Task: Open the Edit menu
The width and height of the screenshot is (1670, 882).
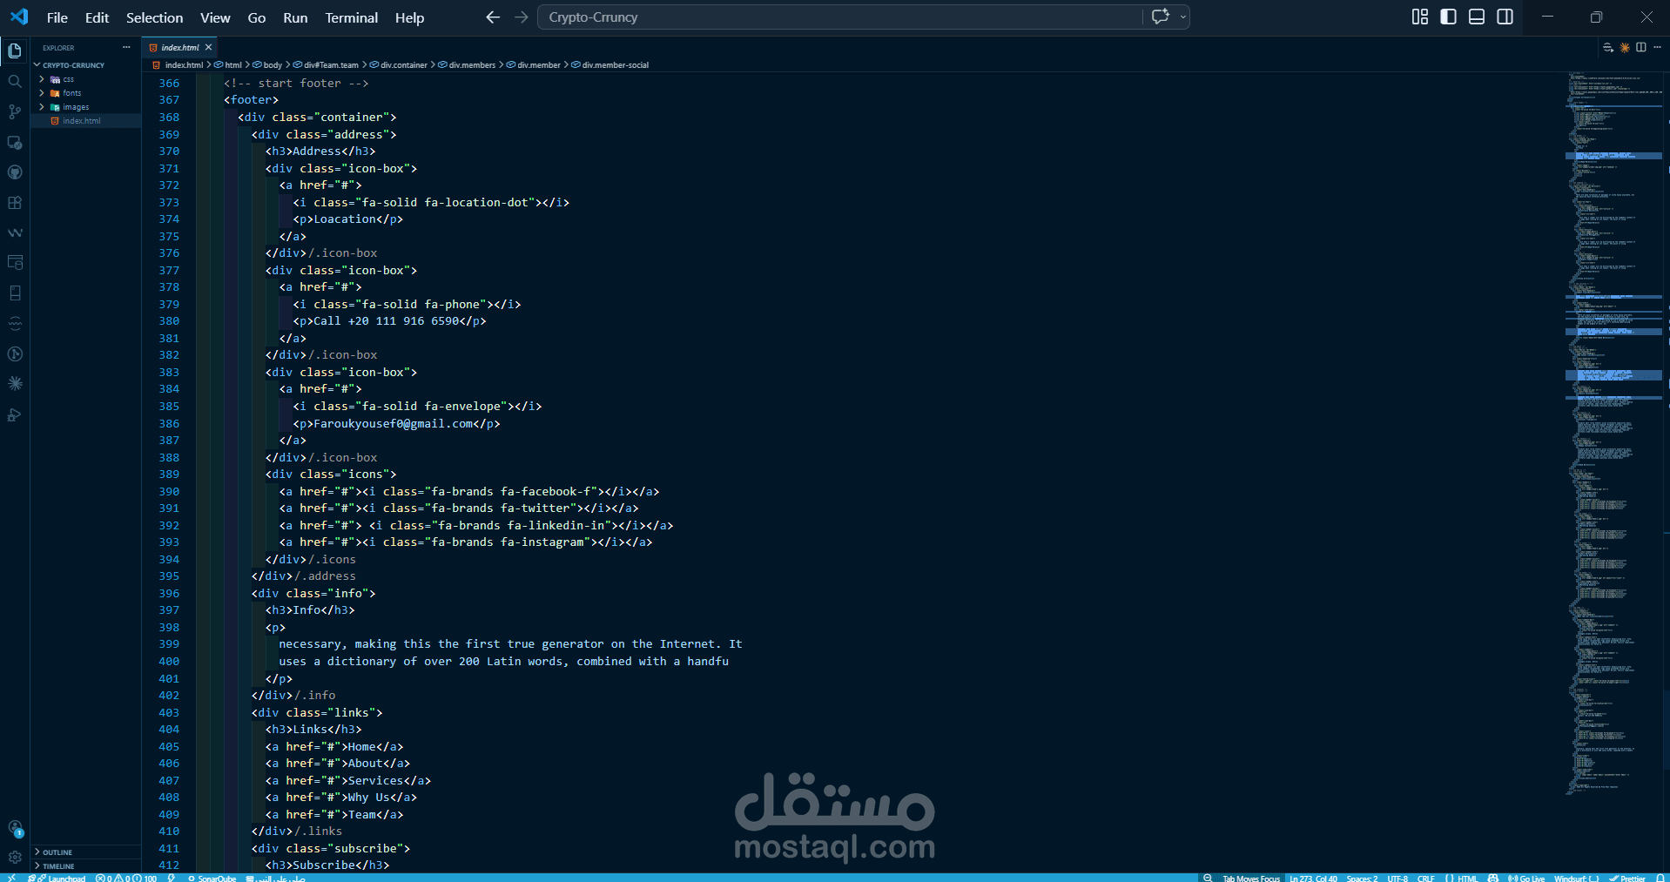Action: point(97,17)
